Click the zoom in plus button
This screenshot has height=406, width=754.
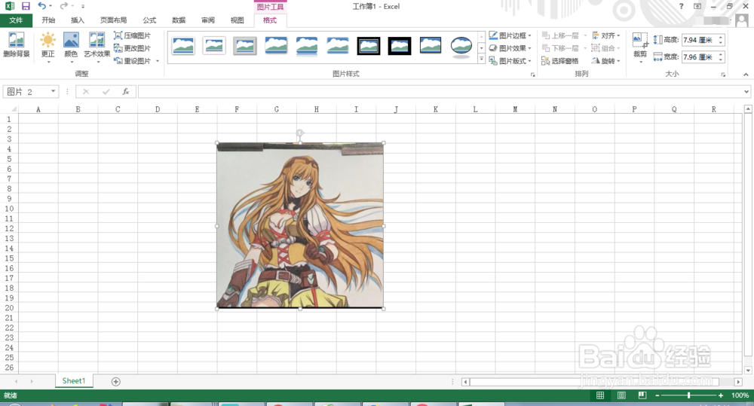pyautogui.click(x=720, y=395)
